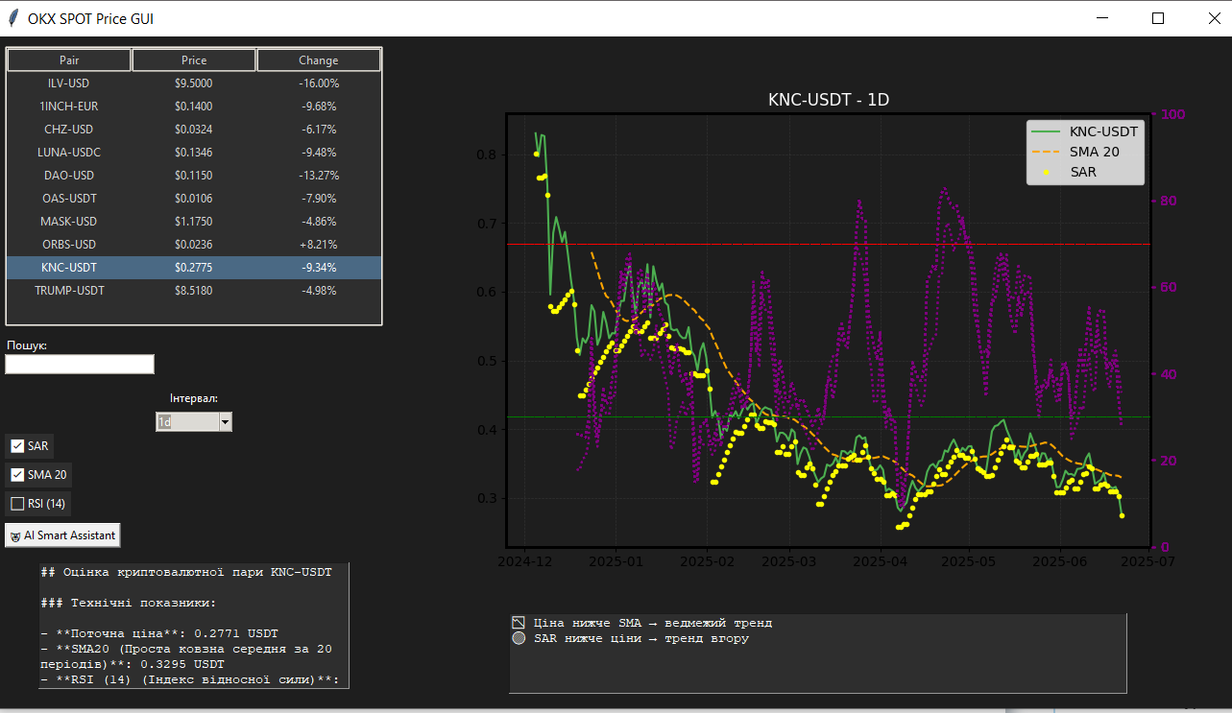Click the +8.21% change value
Image resolution: width=1232 pixels, height=713 pixels.
319,245
